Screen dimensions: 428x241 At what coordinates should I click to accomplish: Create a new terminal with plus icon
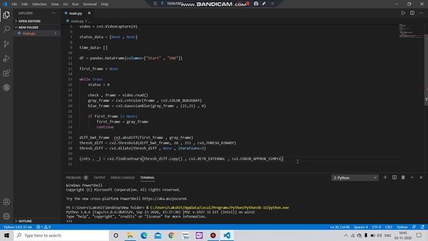click(385, 177)
